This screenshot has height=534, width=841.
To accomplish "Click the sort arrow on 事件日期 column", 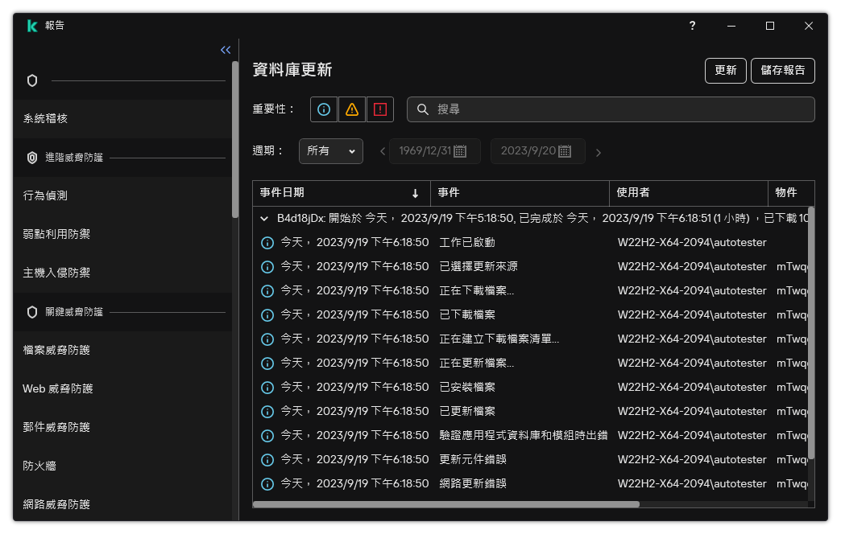I will [x=416, y=193].
